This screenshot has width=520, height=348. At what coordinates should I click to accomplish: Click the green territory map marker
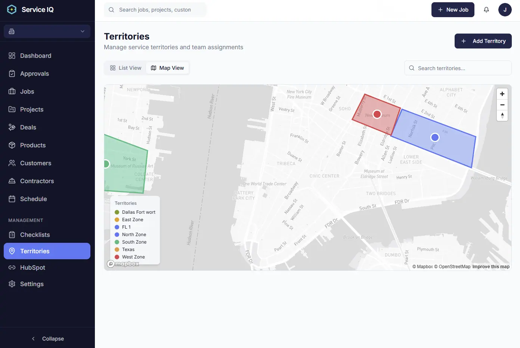pos(106,164)
